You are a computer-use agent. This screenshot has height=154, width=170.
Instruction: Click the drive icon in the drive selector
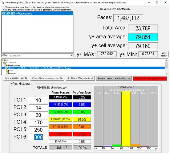pyautogui.click(x=4, y=56)
